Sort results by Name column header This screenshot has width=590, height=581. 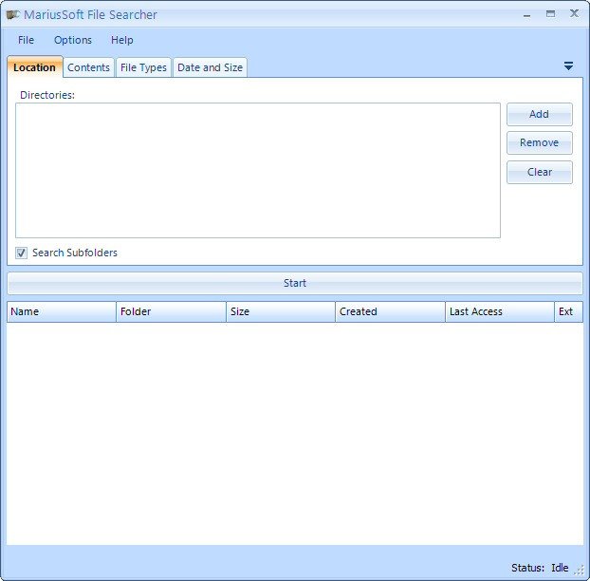click(x=62, y=311)
